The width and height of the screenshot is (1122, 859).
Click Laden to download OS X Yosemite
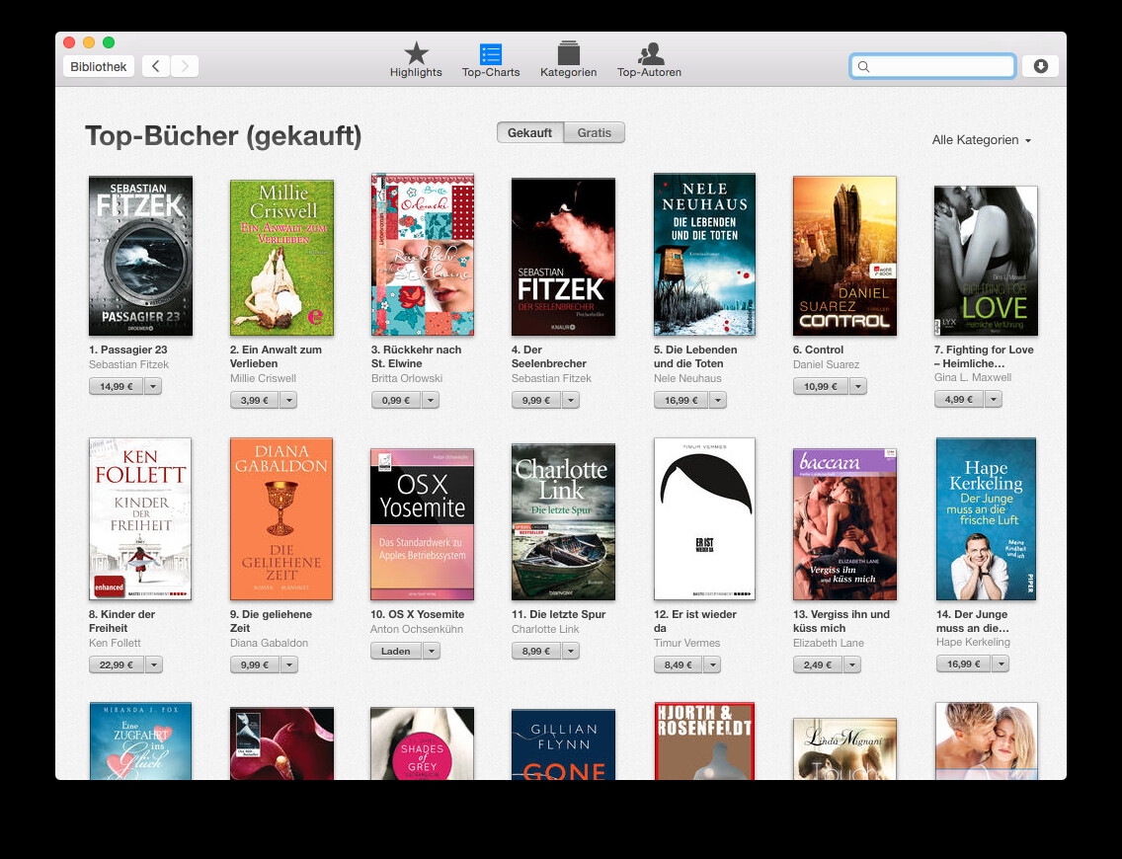[398, 651]
